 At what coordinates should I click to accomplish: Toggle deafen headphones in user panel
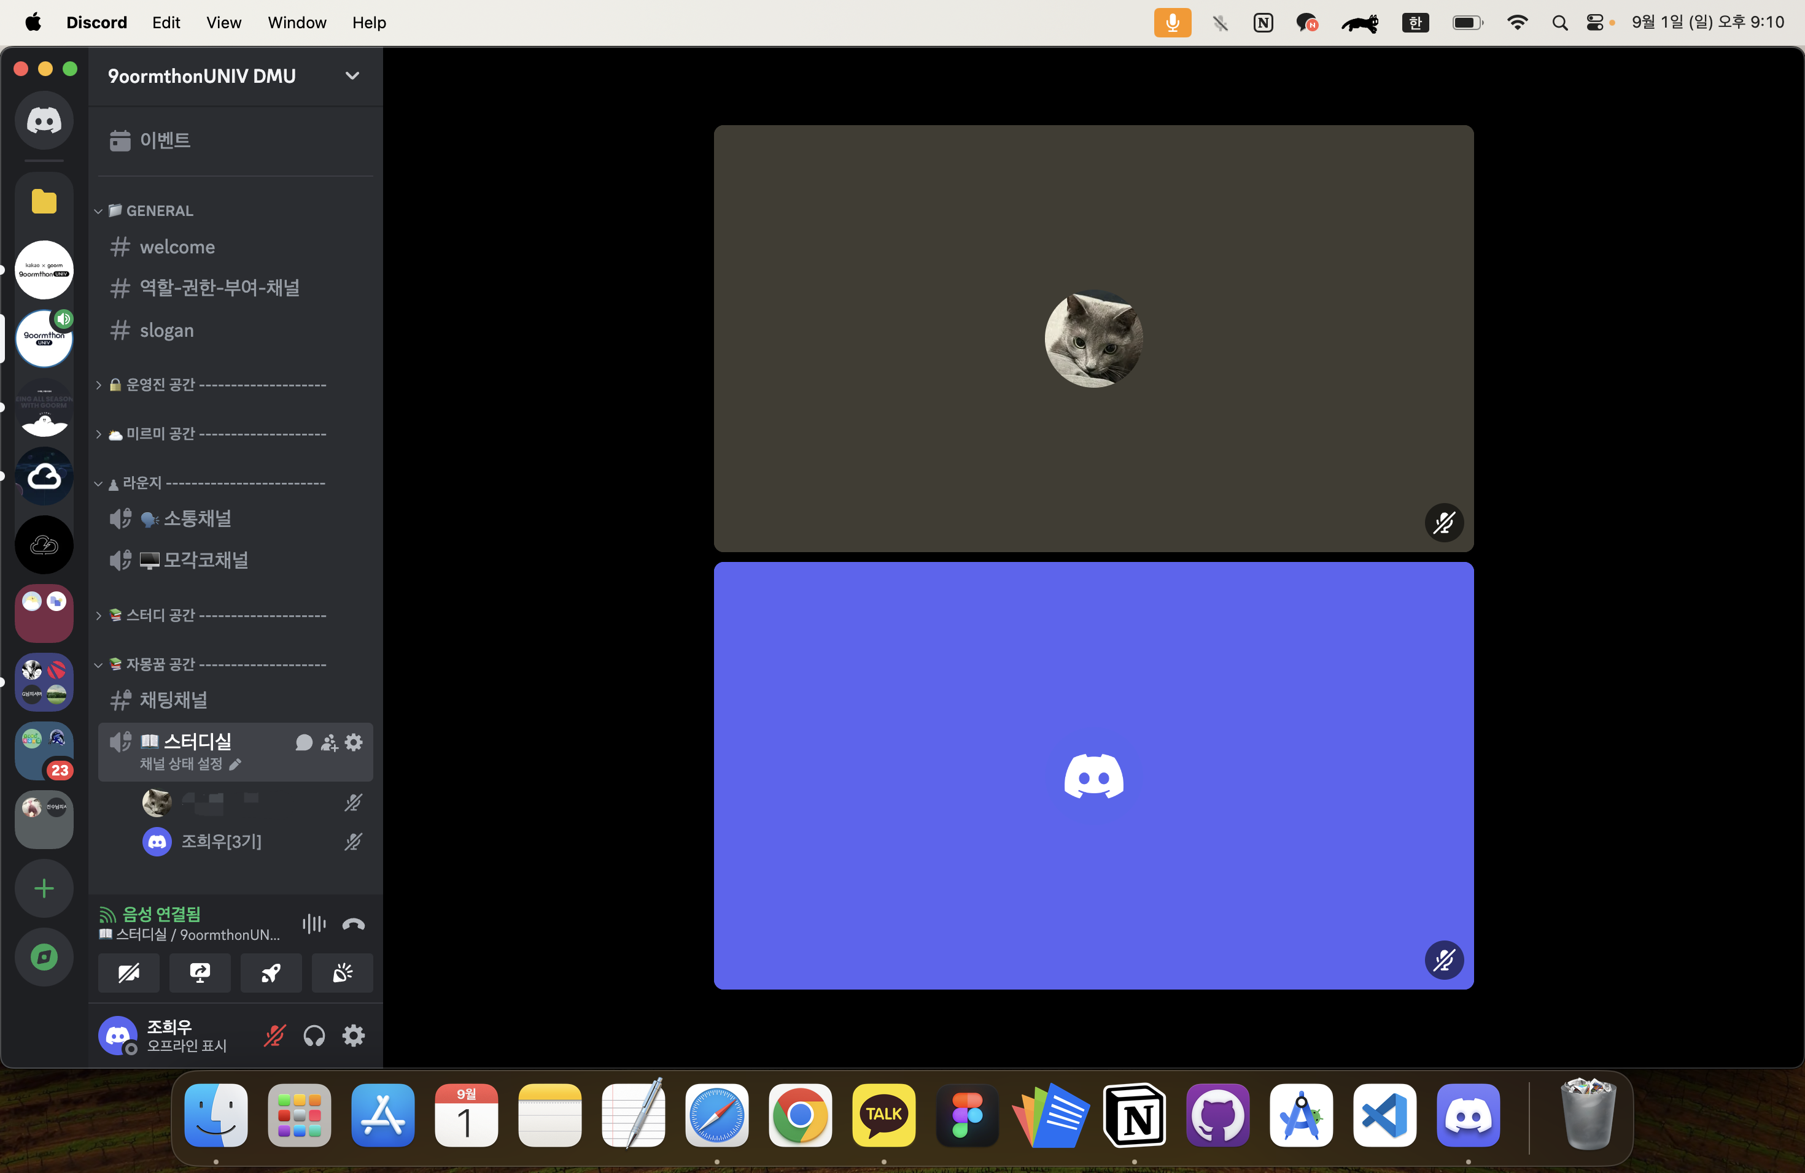coord(314,1036)
